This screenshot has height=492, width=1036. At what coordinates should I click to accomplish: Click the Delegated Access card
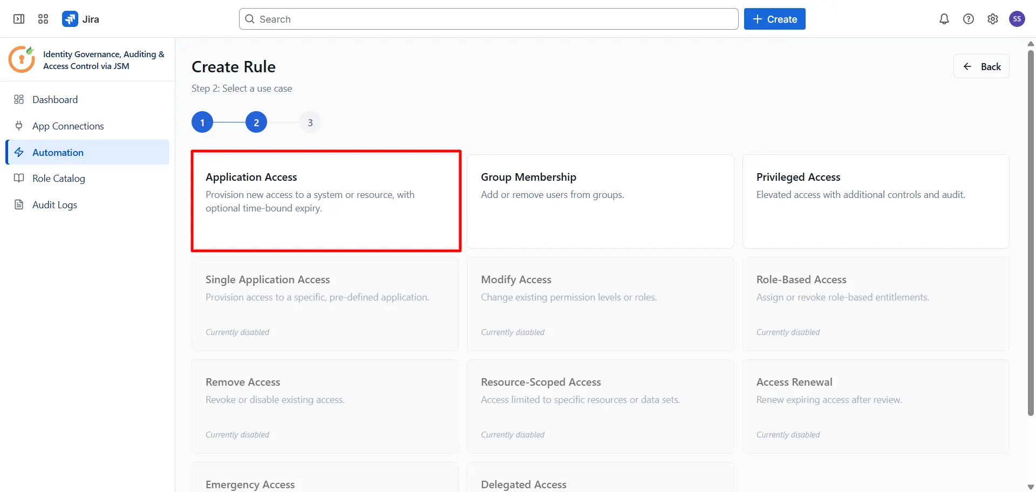(x=601, y=477)
